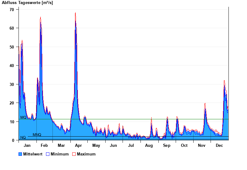Click the blue Mittelwert legend swatch
The height and width of the screenshot is (170, 247).
tap(20, 154)
